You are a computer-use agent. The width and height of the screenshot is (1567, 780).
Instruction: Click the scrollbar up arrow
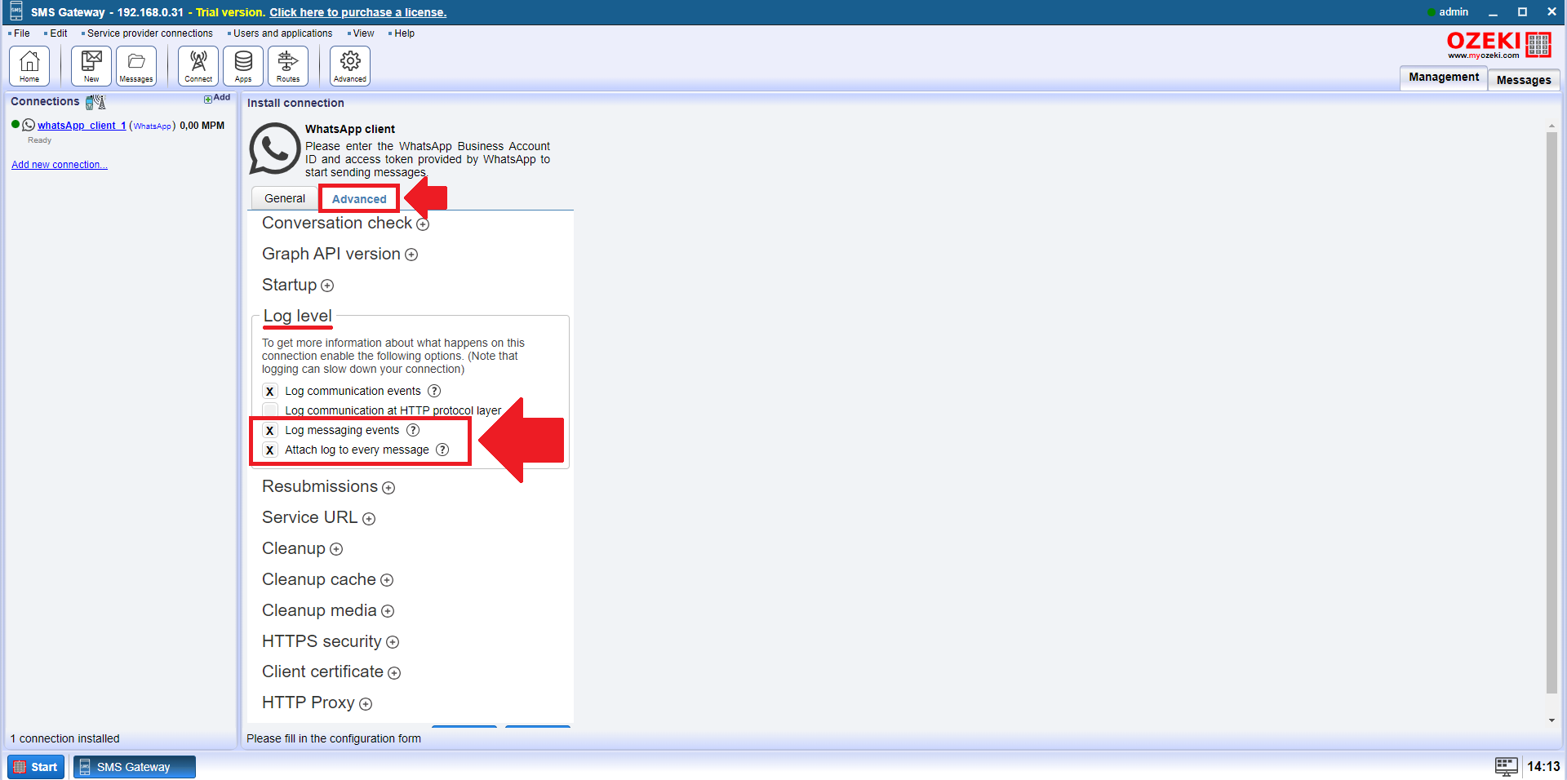tap(1551, 126)
